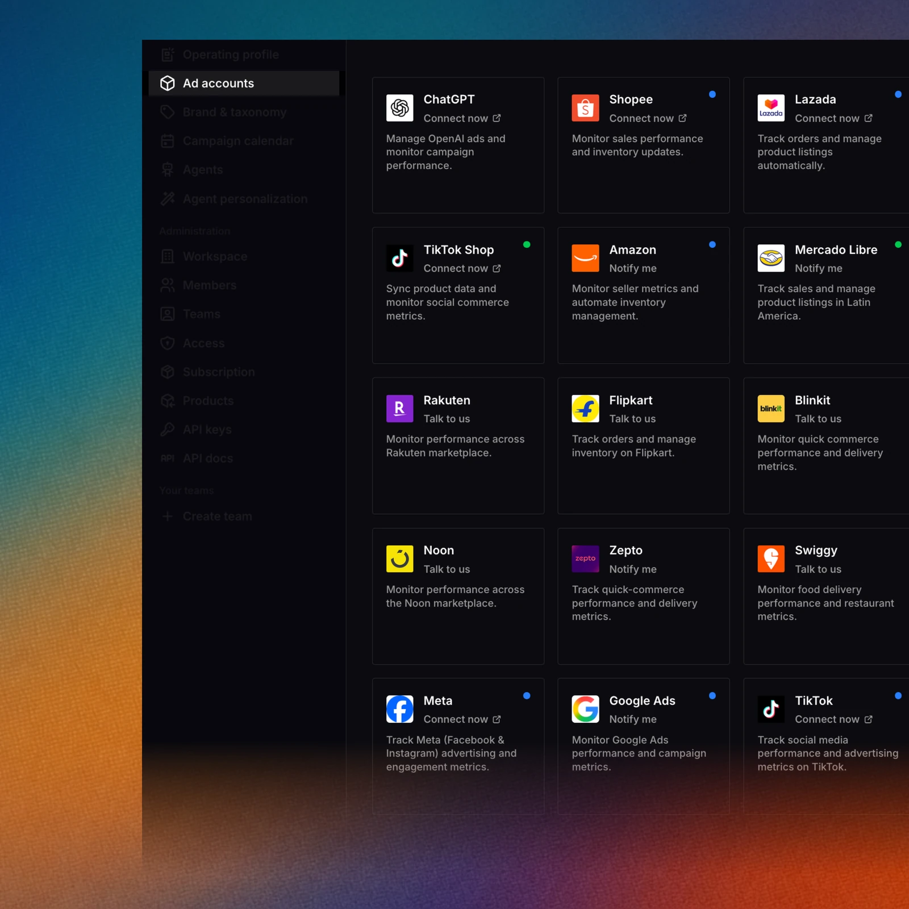Viewport: 909px width, 909px height.
Task: Open API docs in the sidebar
Action: [244, 458]
